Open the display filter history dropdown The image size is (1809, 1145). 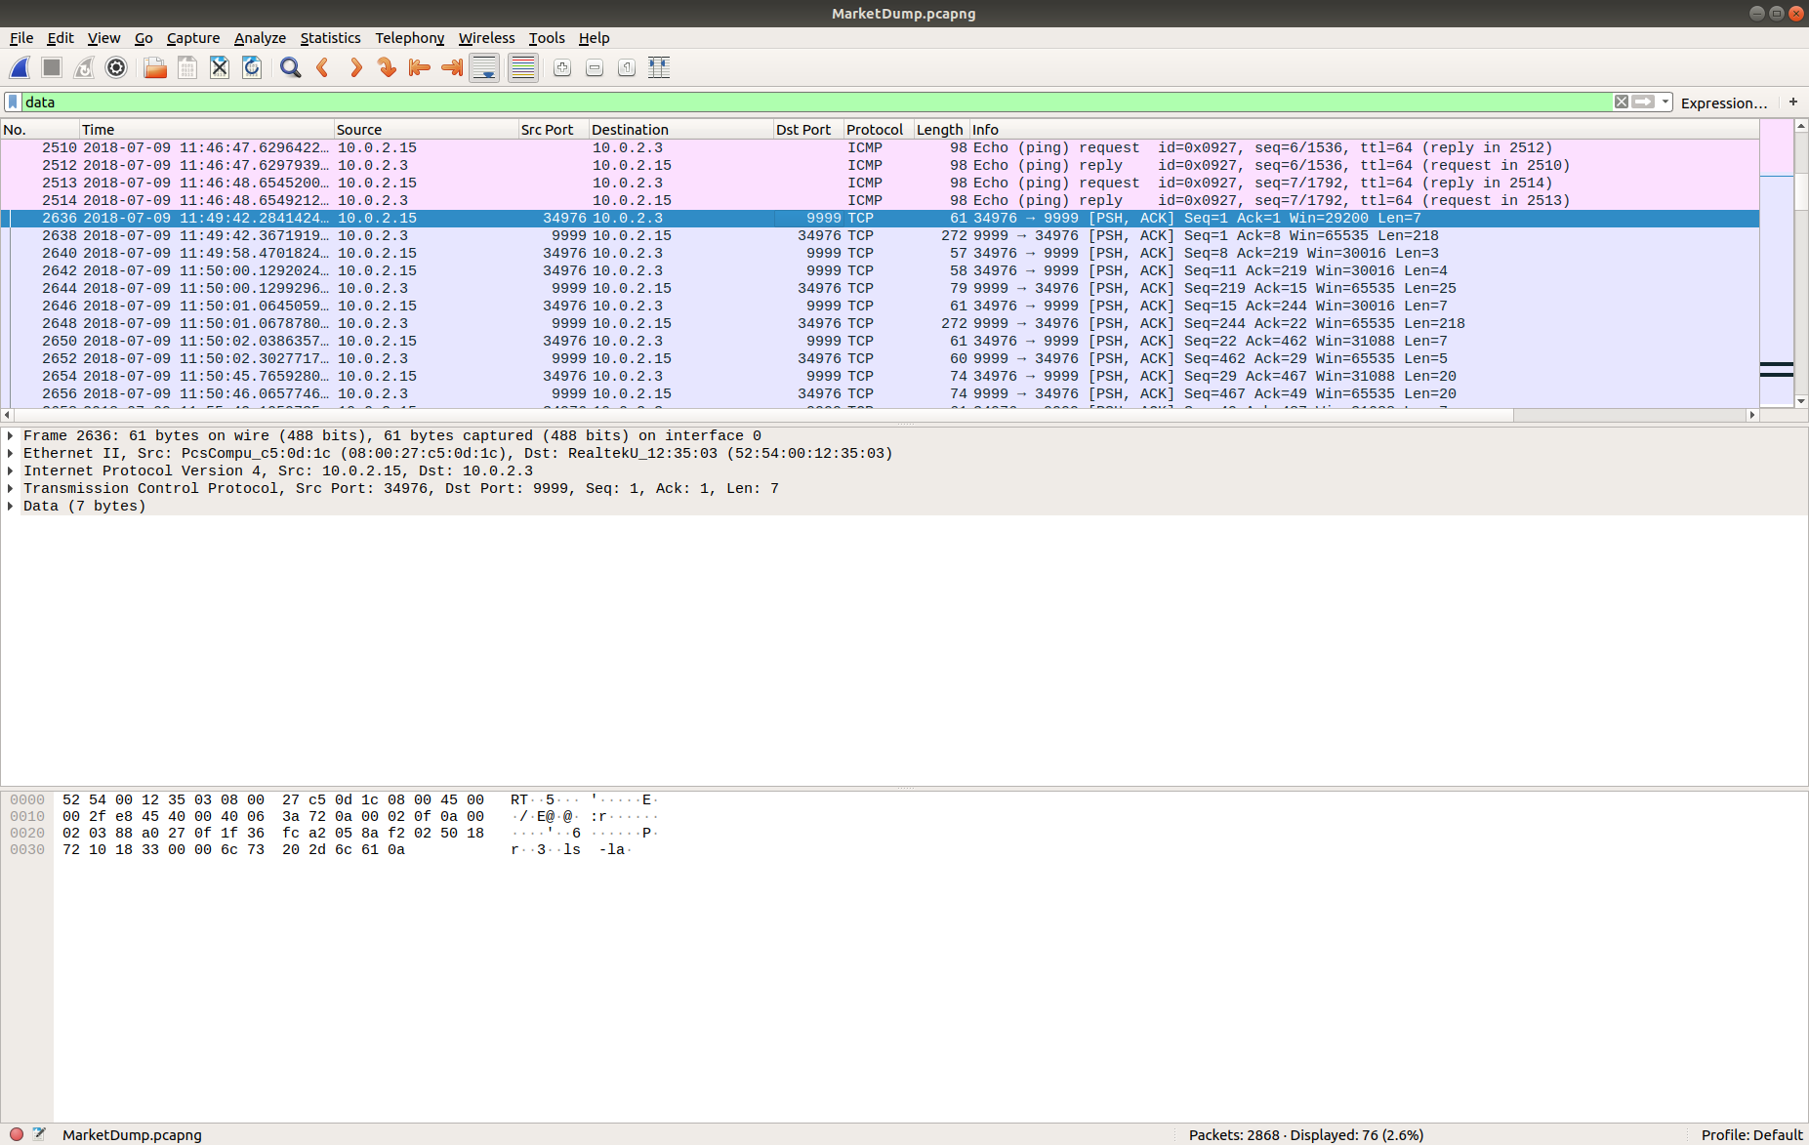click(x=1665, y=102)
